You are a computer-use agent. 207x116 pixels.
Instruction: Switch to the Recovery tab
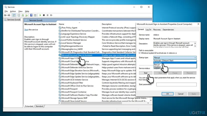pyautogui.click(x=157, y=30)
